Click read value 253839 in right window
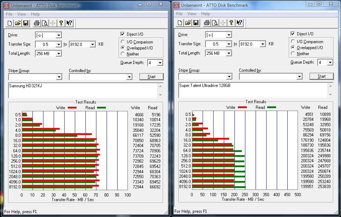The width and height of the screenshot is (341, 217). (324, 187)
